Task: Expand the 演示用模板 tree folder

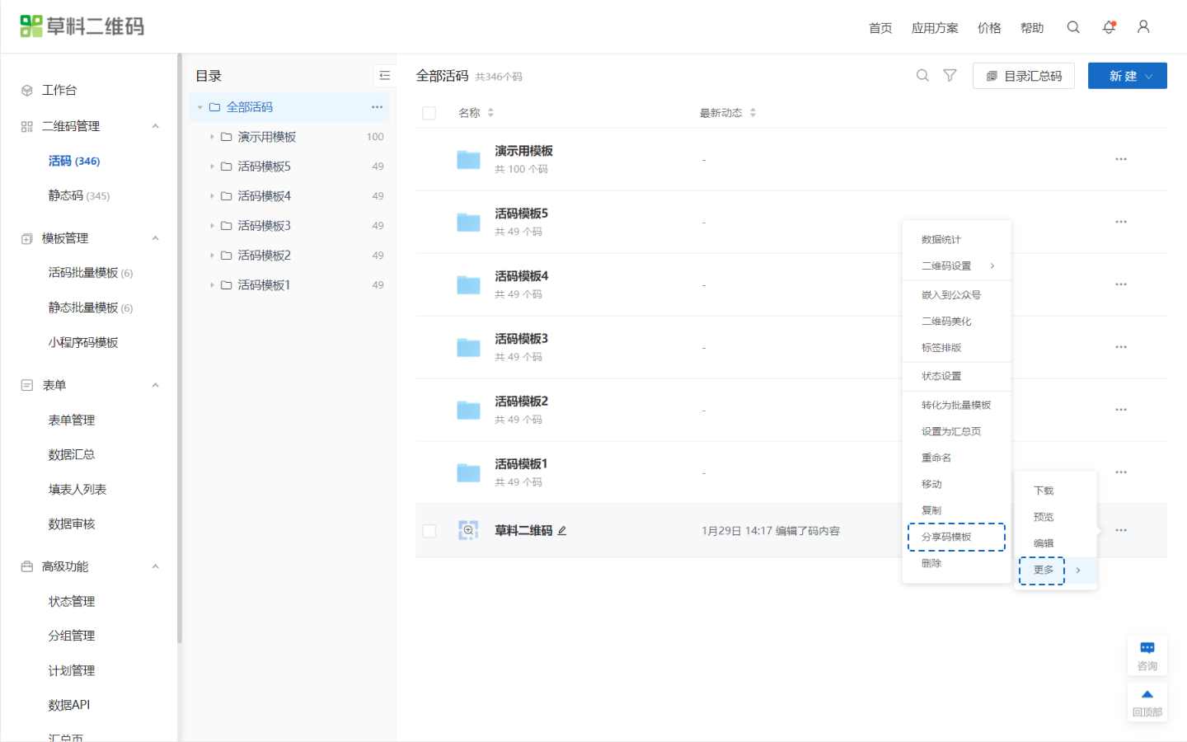Action: click(212, 137)
